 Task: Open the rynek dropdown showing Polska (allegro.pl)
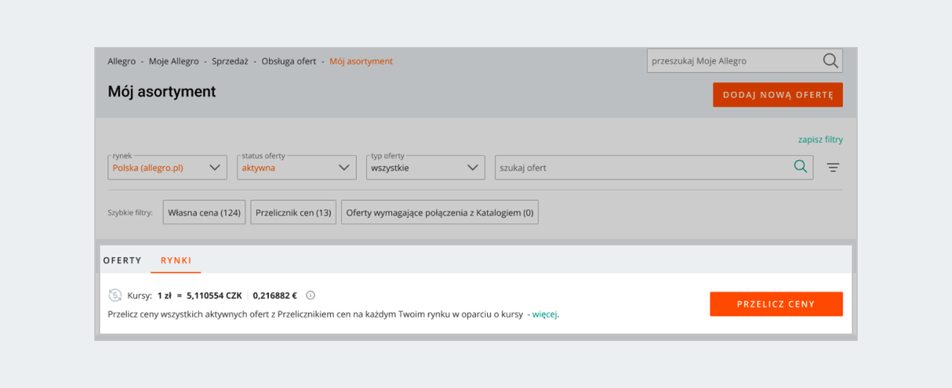pyautogui.click(x=167, y=167)
